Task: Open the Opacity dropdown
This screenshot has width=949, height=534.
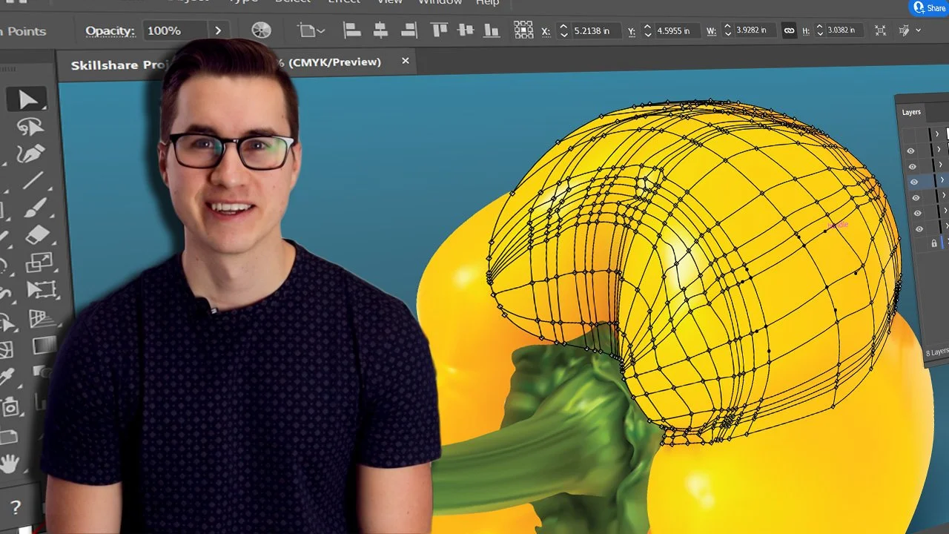Action: click(219, 31)
